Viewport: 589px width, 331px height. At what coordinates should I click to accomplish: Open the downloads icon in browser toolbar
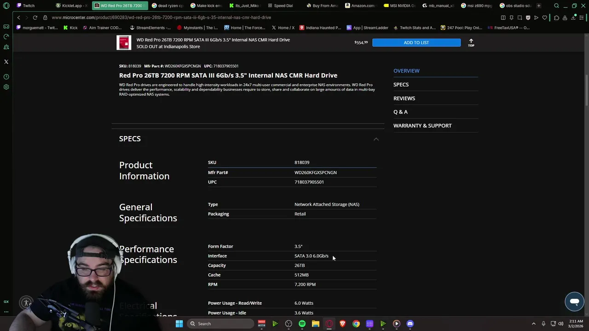pyautogui.click(x=573, y=17)
